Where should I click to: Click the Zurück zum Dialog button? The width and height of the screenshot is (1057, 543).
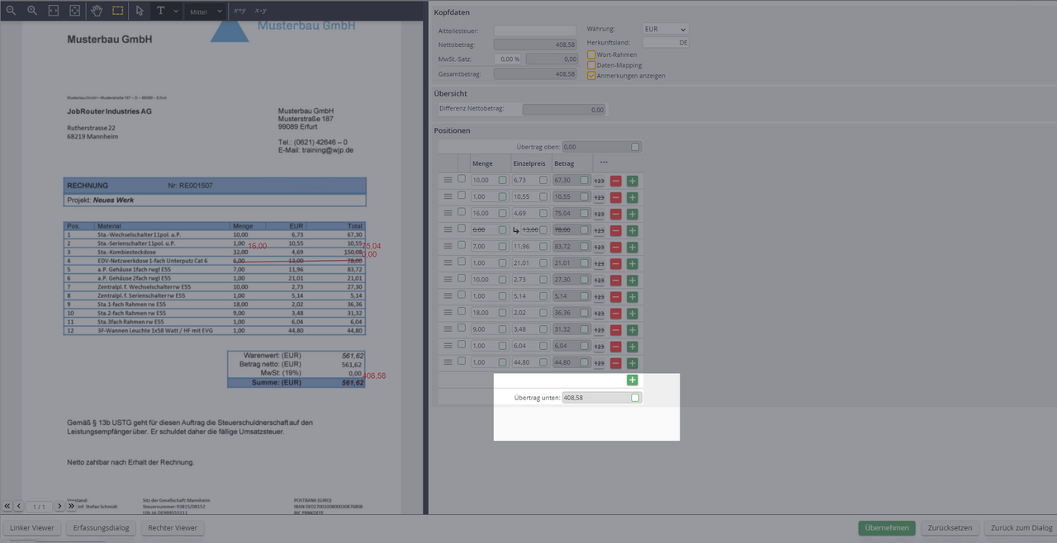click(x=1021, y=528)
